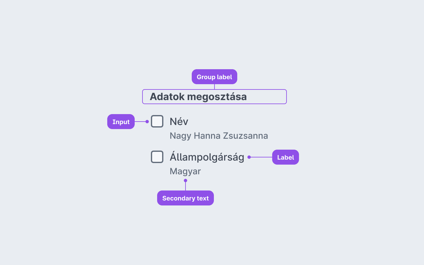Click empty space inside the purple outlined heading box
This screenshot has height=265, width=424.
point(267,97)
